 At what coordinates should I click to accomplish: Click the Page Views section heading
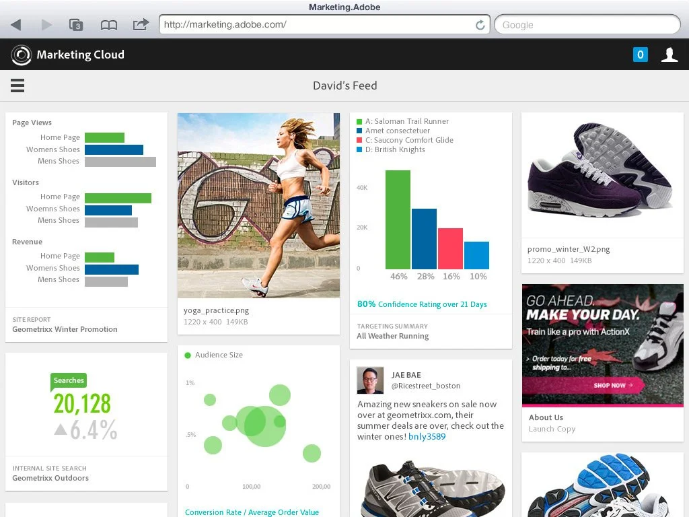[32, 123]
